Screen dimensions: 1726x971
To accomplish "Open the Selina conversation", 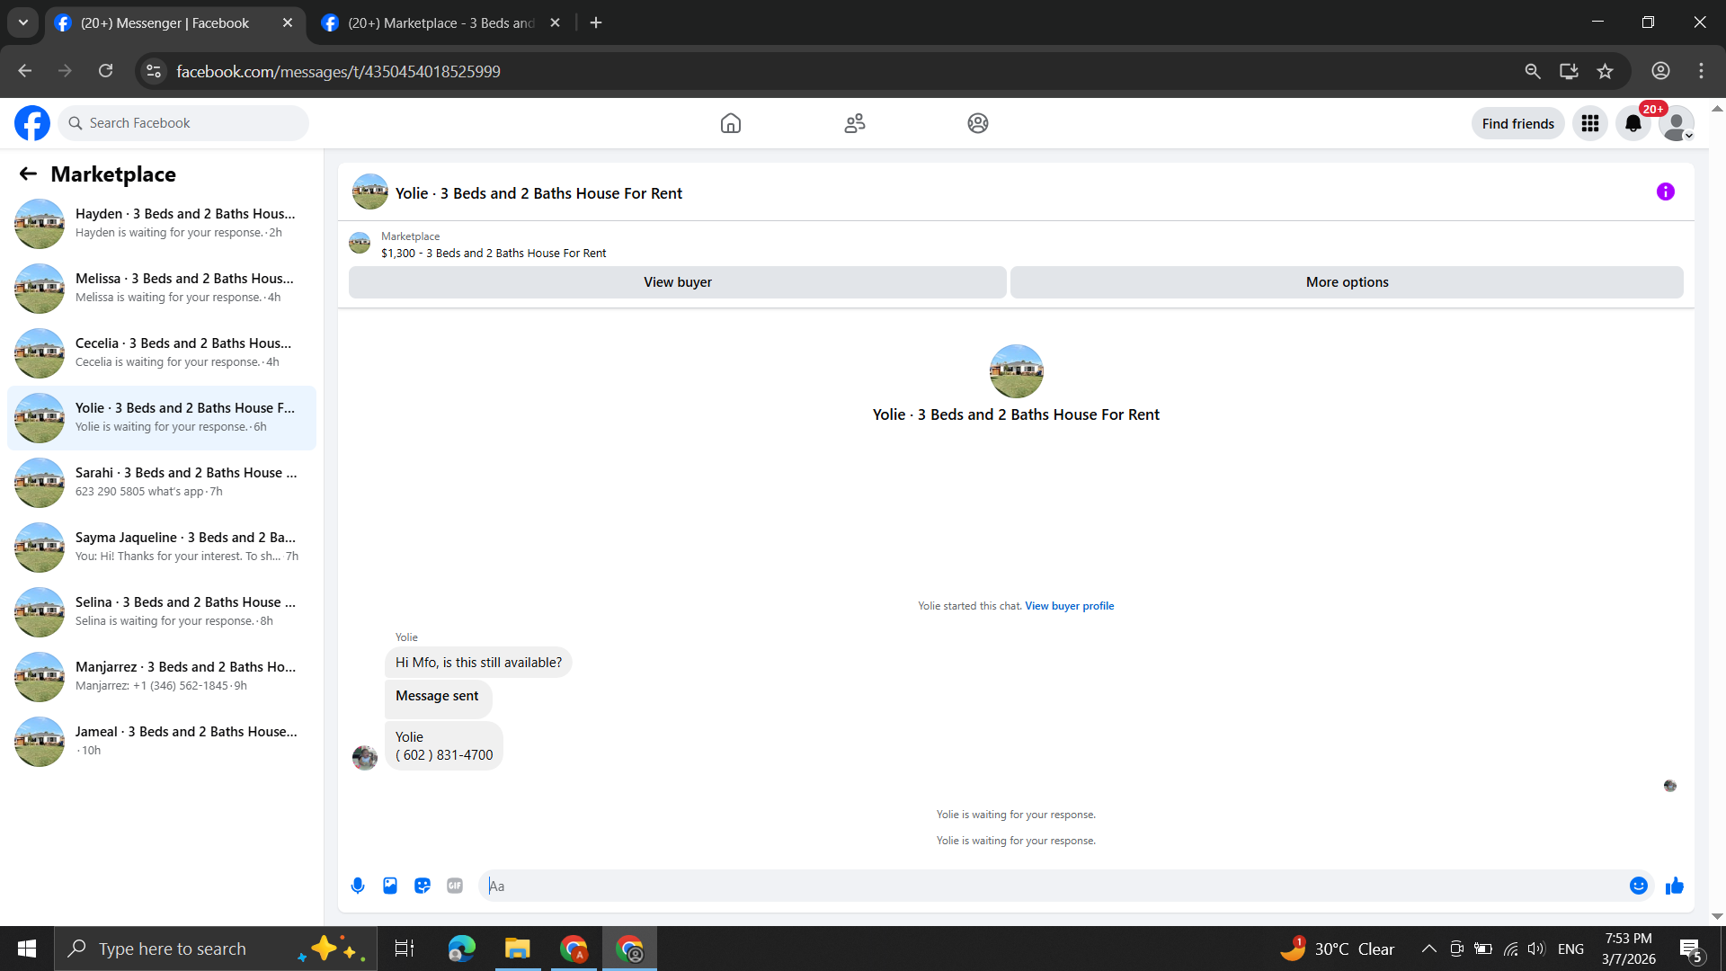I will [x=162, y=611].
